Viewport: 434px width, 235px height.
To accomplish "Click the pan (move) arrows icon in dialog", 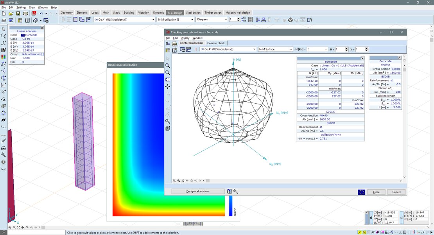I will (168, 86).
